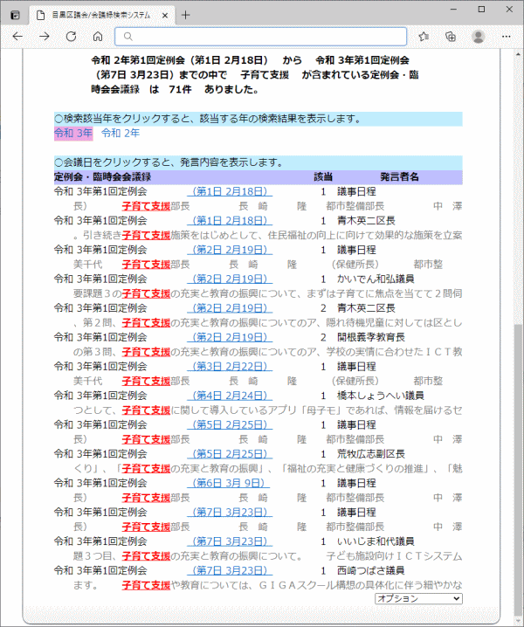Minimize the browser window
This screenshot has height=627, width=524.
[453, 10]
